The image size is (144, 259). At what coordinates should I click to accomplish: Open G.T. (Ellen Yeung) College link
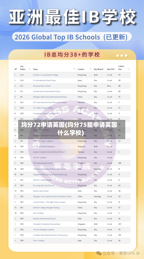pyautogui.click(x=43, y=108)
